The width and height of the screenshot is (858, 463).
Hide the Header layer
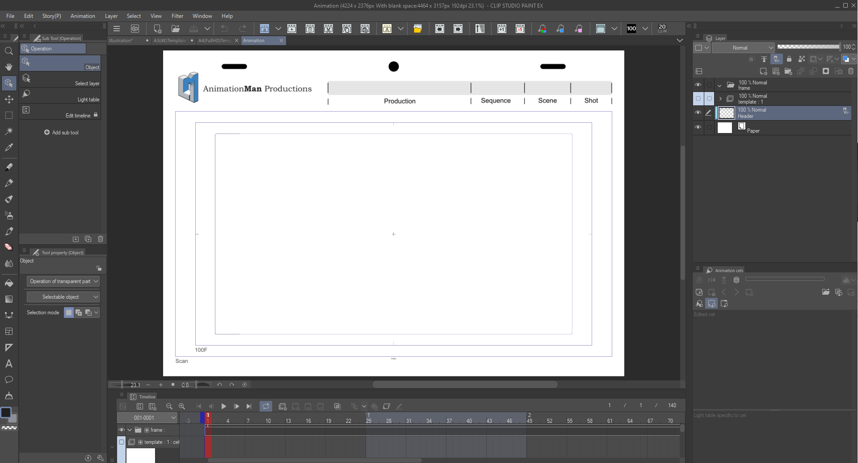tap(698, 113)
